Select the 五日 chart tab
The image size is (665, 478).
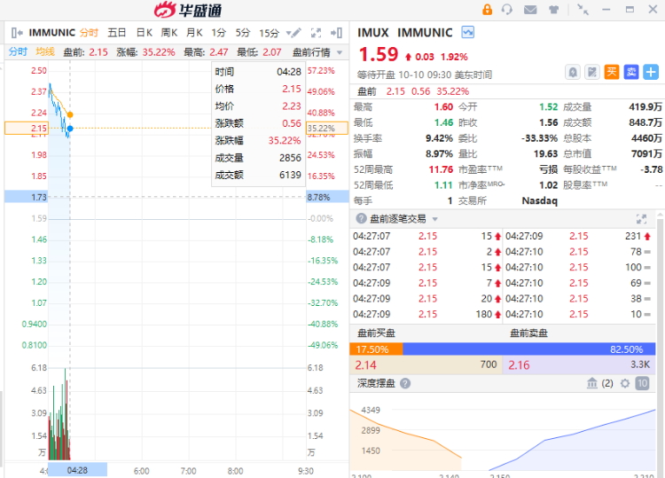[x=117, y=33]
